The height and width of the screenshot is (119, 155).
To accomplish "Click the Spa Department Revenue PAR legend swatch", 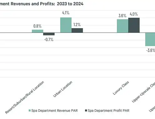I will tap(30, 111).
